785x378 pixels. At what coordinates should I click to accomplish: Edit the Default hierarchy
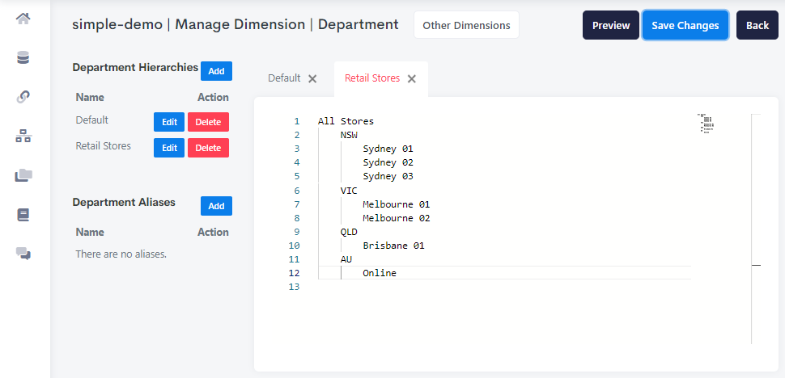[169, 122]
